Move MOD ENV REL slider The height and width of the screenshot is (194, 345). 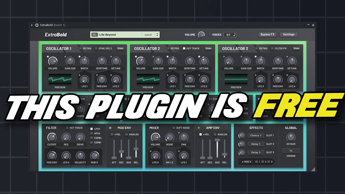[x=136, y=149]
